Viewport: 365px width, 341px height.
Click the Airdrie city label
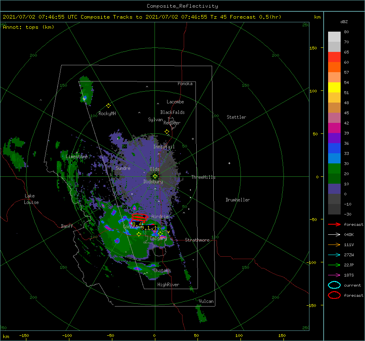160,217
